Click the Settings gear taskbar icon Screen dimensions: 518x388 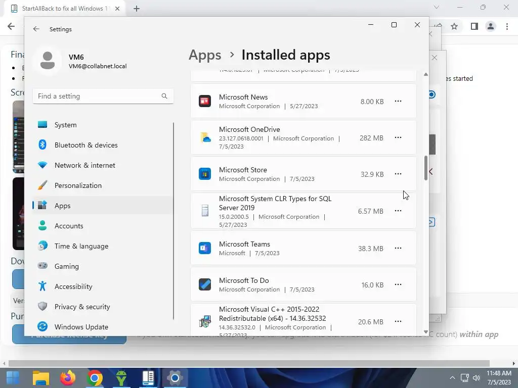pyautogui.click(x=175, y=378)
